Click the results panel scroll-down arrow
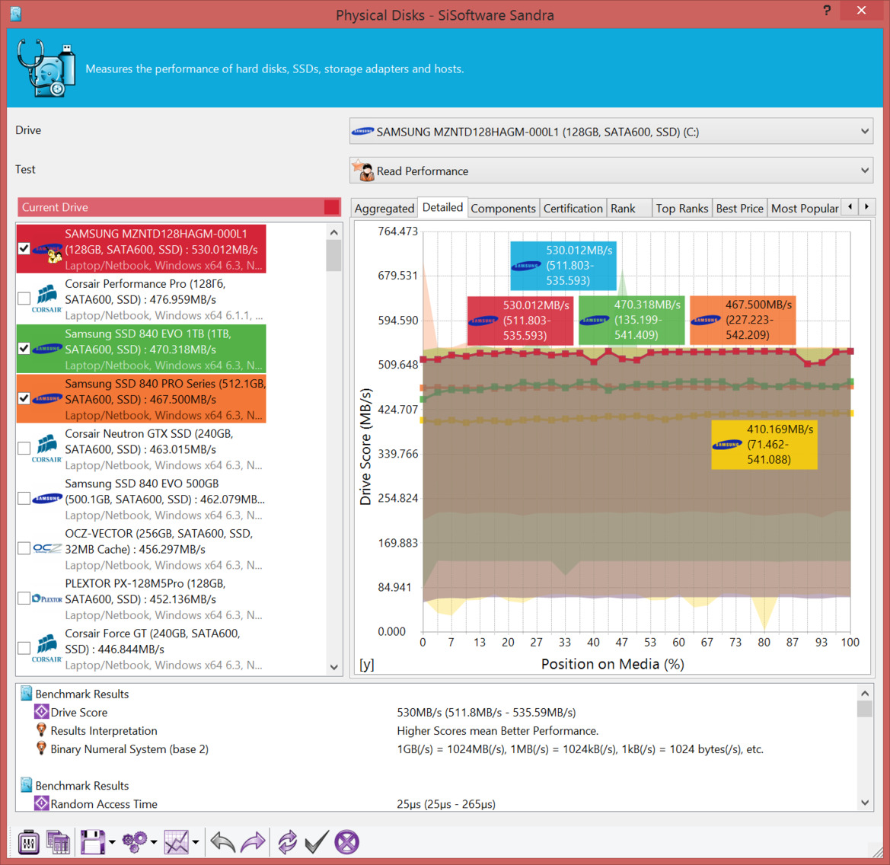Image resolution: width=890 pixels, height=865 pixels. click(864, 803)
